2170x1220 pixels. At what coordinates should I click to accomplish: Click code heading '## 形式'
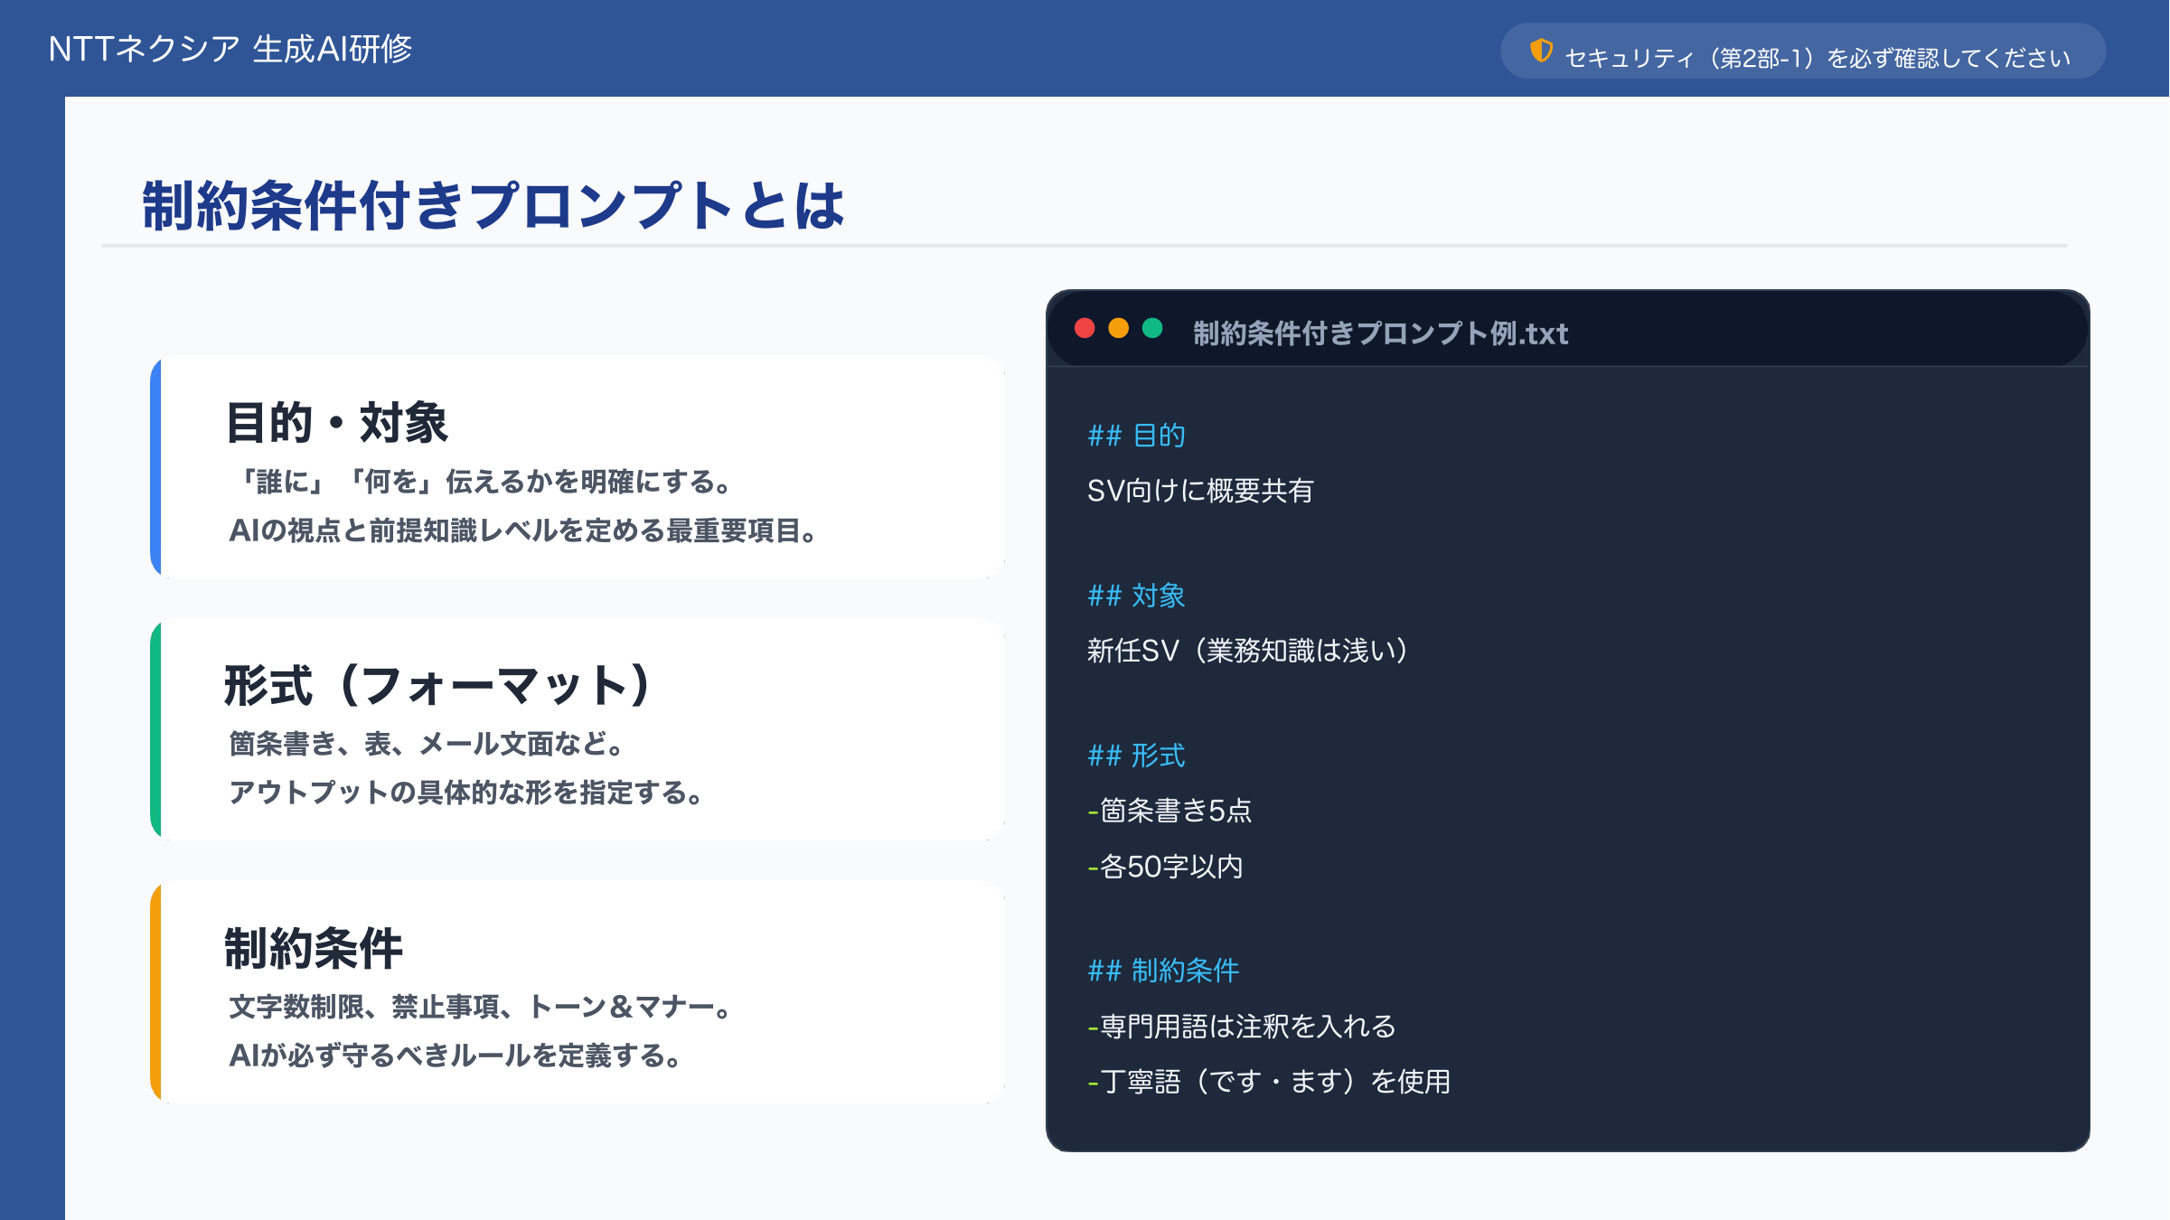tap(1136, 755)
